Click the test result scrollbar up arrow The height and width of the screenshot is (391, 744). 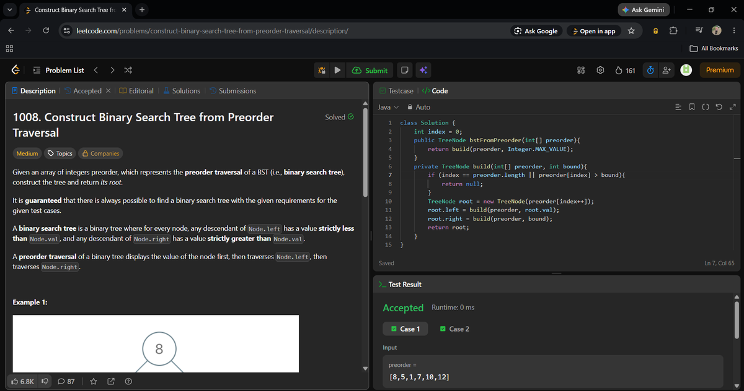coord(737,296)
